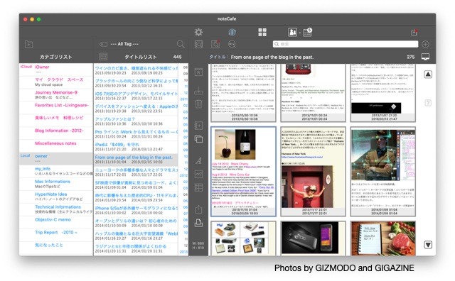The height and width of the screenshot is (281, 455).
Task: Click the add notebook page icon
Action: pos(198,126)
